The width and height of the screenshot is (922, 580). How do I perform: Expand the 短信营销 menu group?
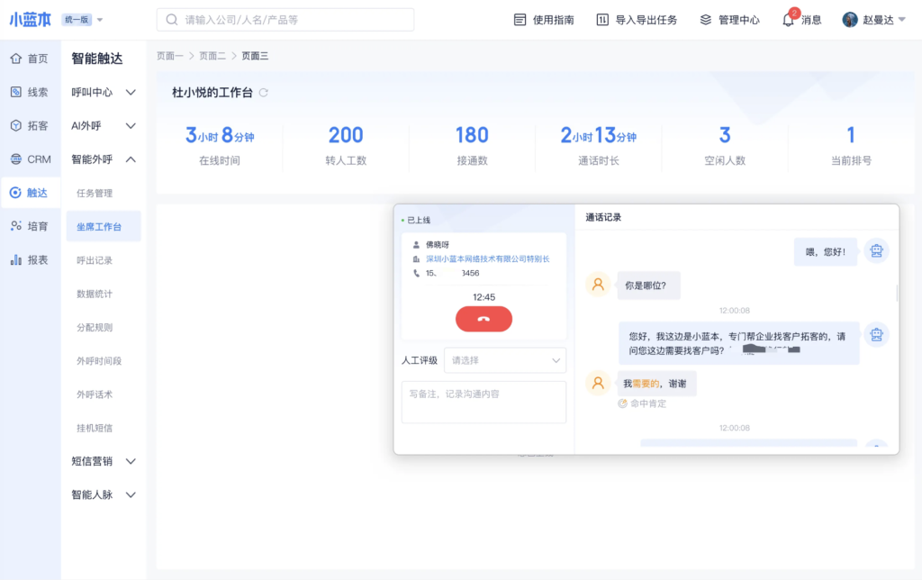coord(104,461)
